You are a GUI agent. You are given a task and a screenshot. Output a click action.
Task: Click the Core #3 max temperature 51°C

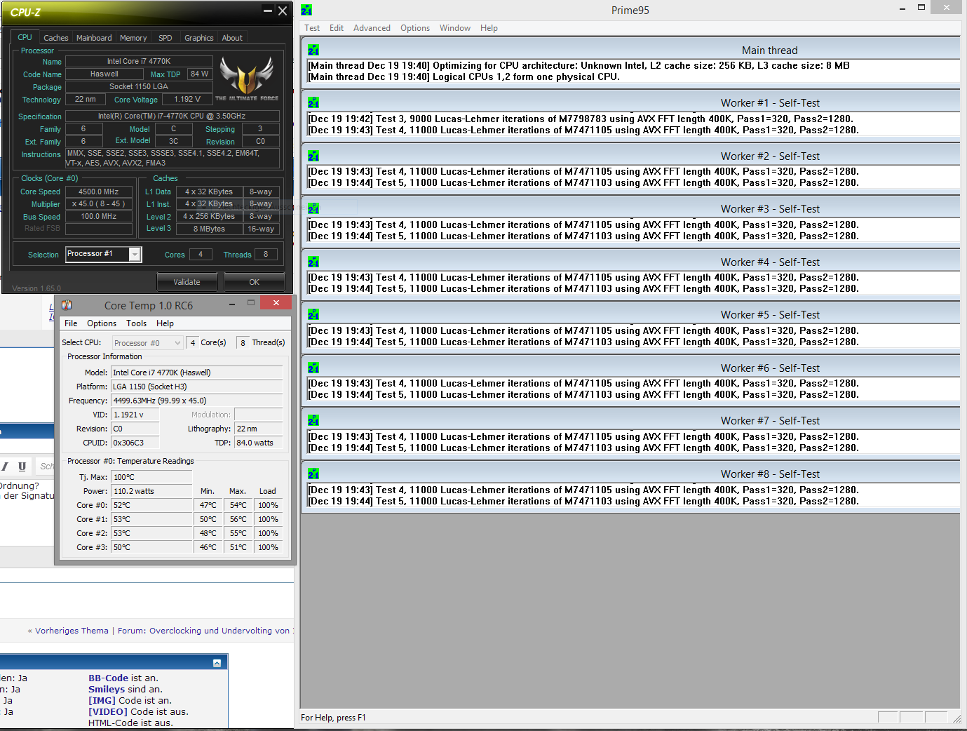[x=238, y=547]
